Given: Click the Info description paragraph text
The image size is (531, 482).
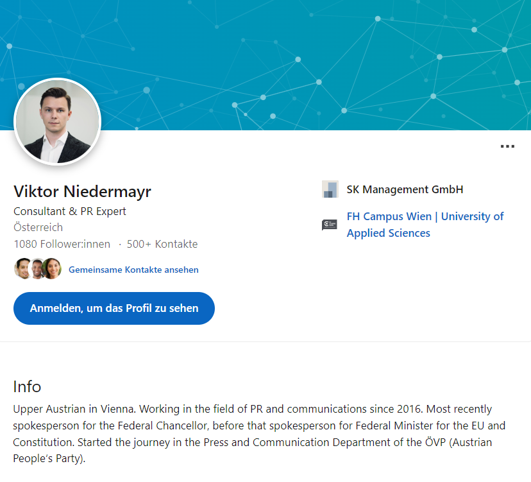Looking at the screenshot, I should (259, 433).
